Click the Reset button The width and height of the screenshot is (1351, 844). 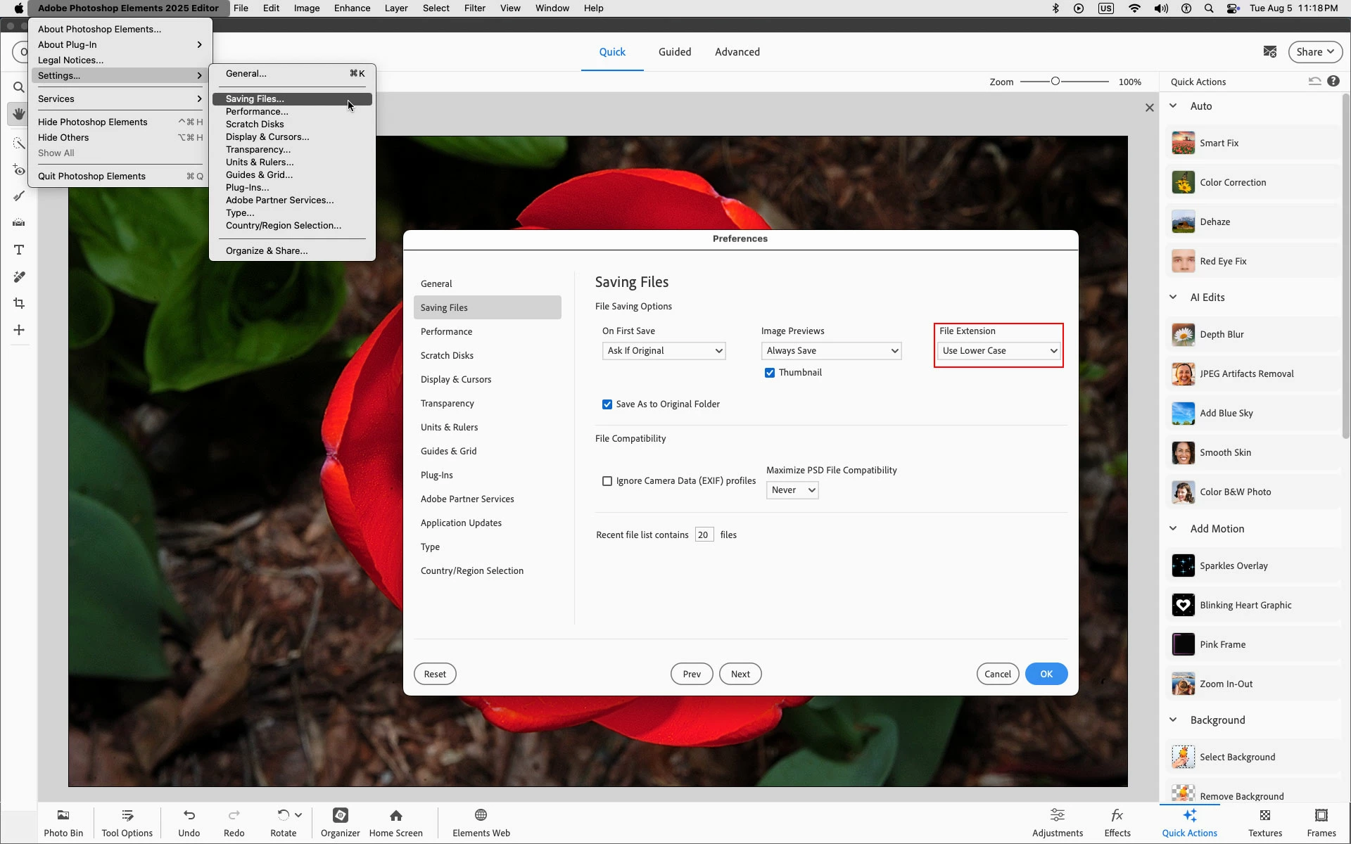click(x=435, y=674)
